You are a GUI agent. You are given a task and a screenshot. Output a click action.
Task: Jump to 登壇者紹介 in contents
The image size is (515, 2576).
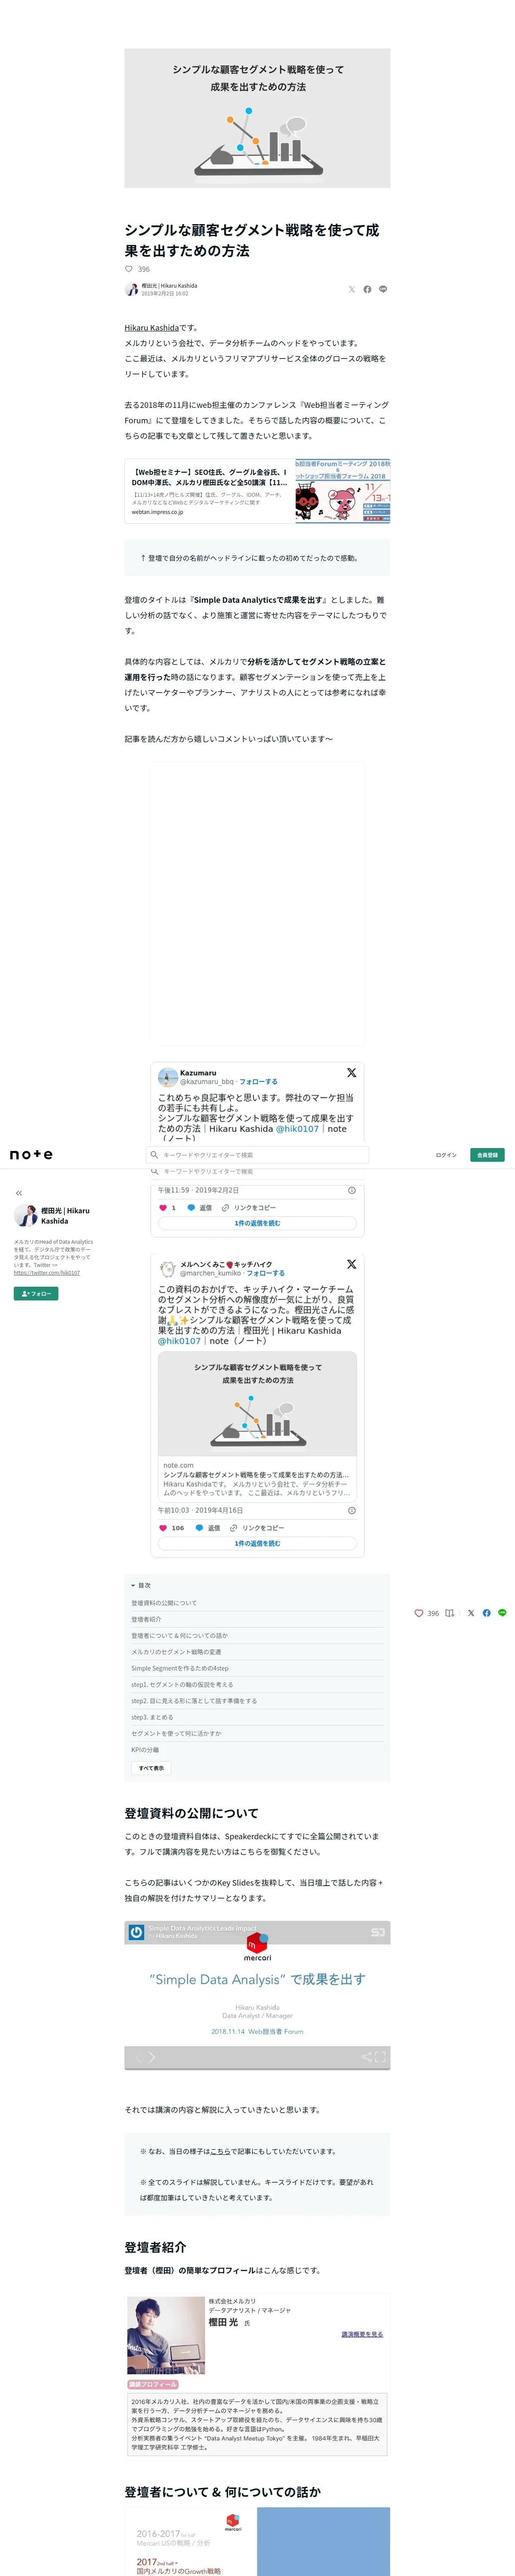[x=146, y=1619]
